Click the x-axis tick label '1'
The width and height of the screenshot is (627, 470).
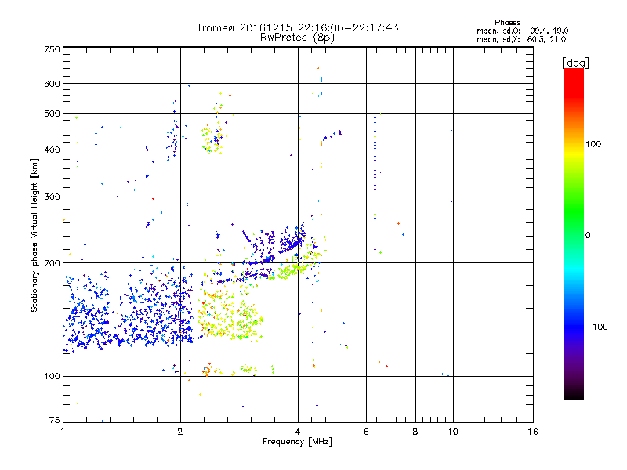(x=63, y=432)
